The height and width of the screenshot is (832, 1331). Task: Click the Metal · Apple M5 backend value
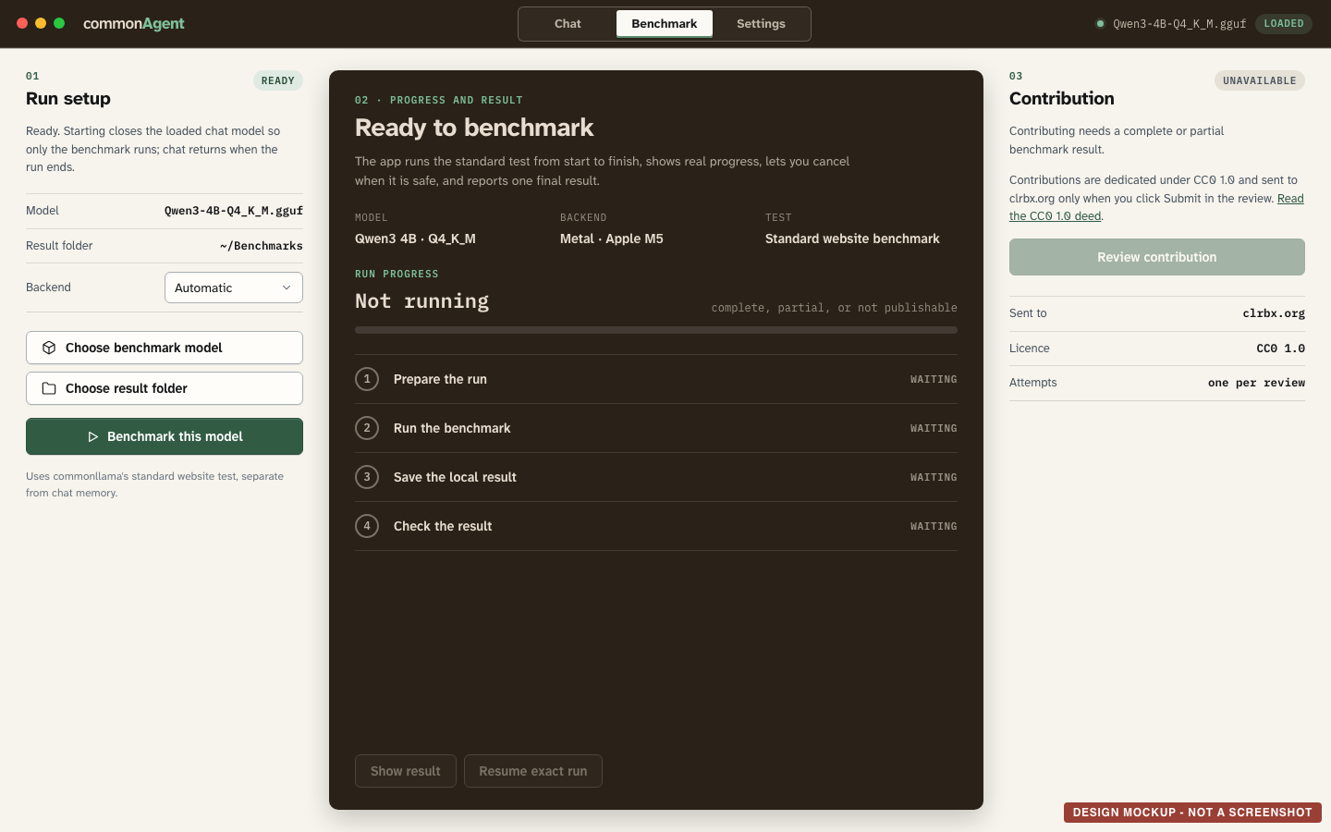612,239
